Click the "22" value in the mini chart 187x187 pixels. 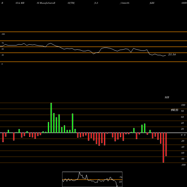pos(120,182)
